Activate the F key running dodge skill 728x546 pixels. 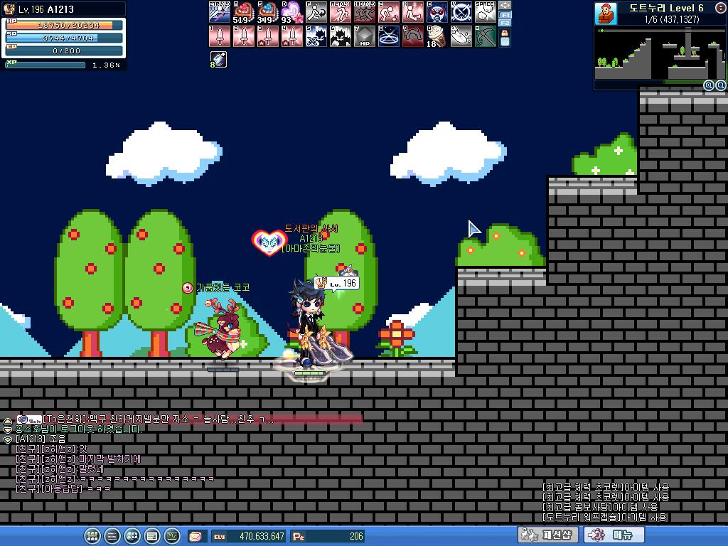coord(316,12)
